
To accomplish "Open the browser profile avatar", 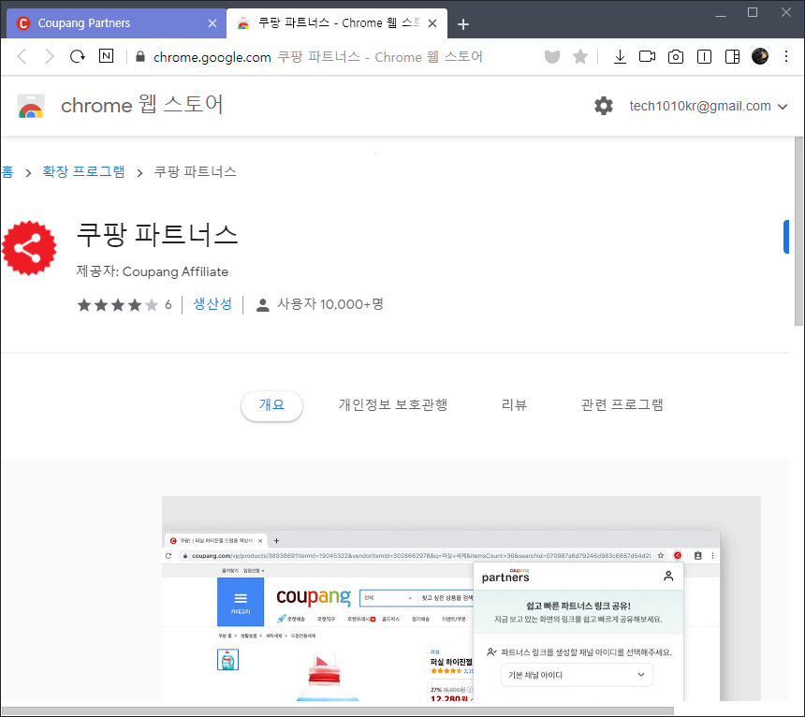I will [x=760, y=56].
